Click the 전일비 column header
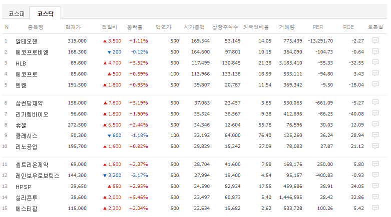The height and width of the screenshot is (217, 391). pyautogui.click(x=109, y=27)
